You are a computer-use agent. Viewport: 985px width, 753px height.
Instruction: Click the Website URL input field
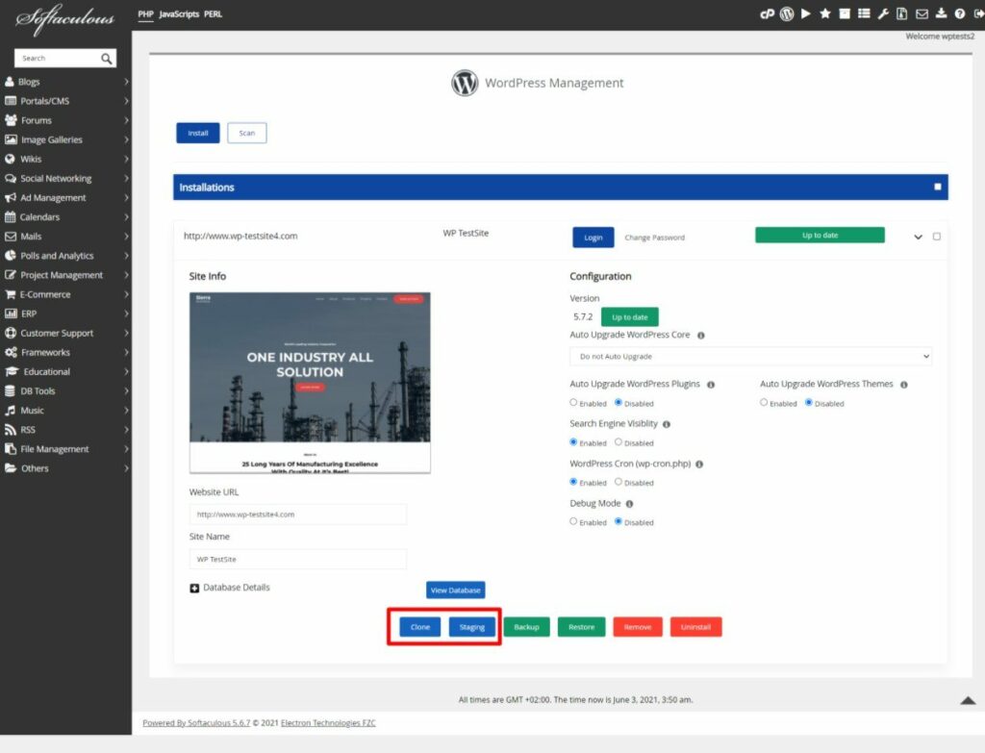tap(298, 515)
